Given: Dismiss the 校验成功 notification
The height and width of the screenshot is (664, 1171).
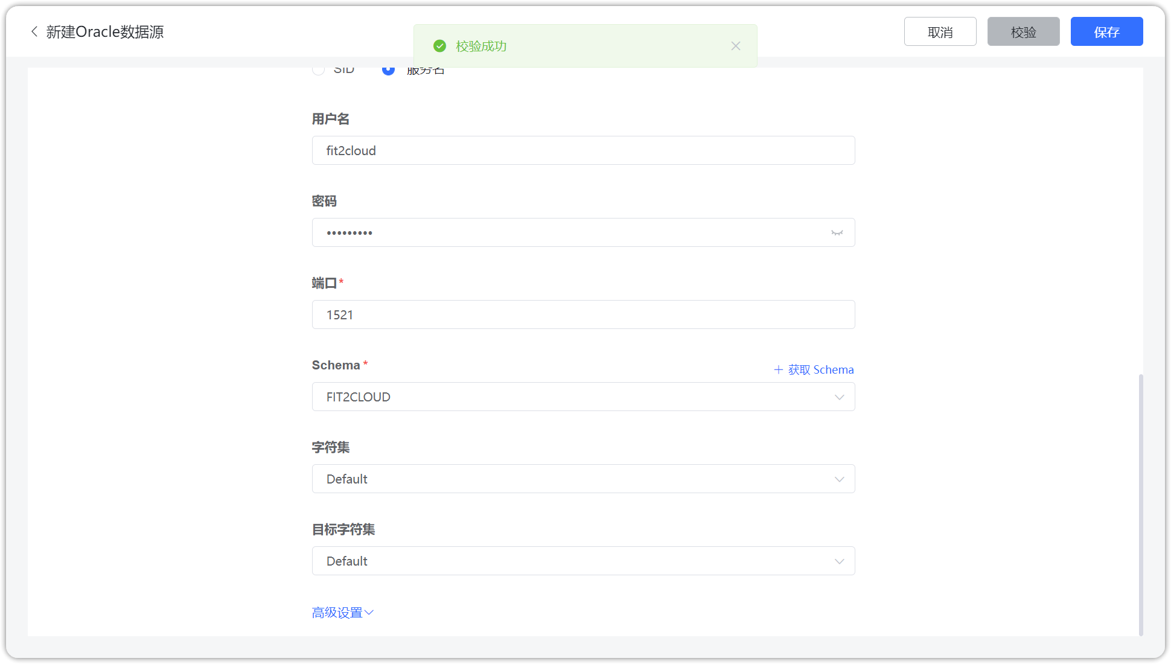Looking at the screenshot, I should pos(735,46).
